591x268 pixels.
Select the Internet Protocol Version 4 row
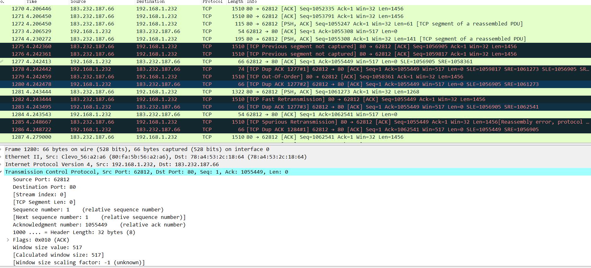click(295, 165)
